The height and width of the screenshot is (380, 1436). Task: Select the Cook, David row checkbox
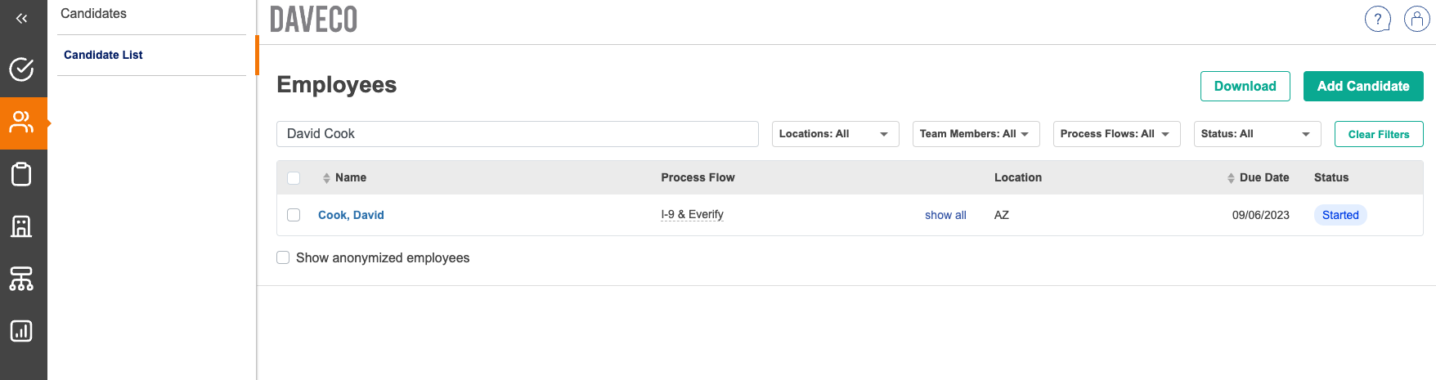tap(294, 215)
